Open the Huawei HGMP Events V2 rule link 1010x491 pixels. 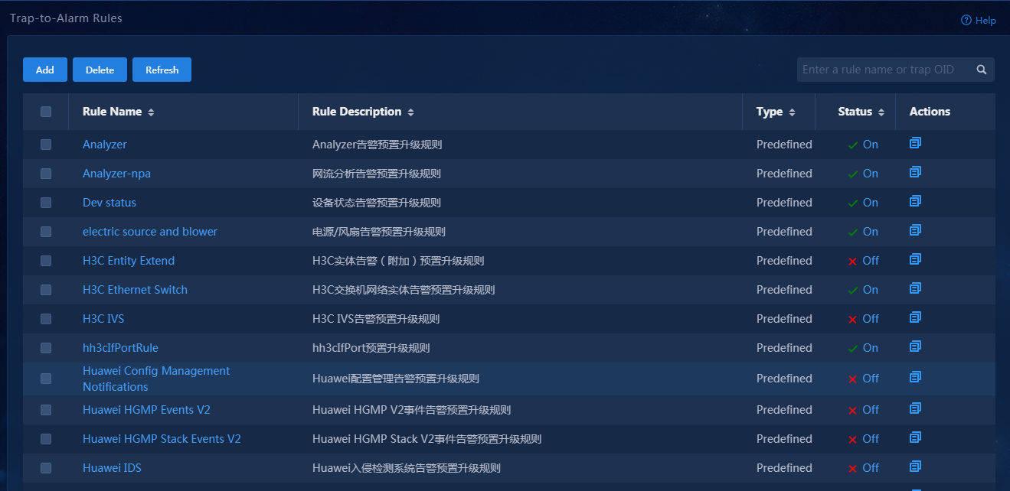pyautogui.click(x=146, y=410)
